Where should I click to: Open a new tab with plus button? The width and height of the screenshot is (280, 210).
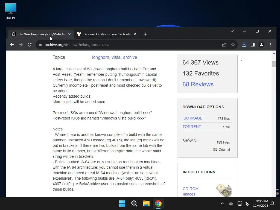(x=145, y=34)
